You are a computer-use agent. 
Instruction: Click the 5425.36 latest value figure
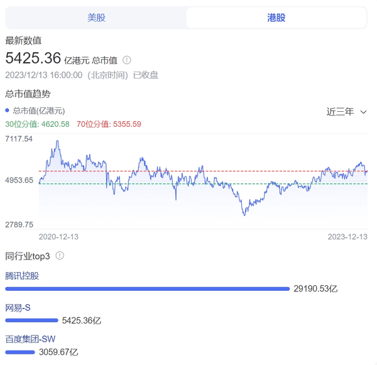(x=33, y=58)
